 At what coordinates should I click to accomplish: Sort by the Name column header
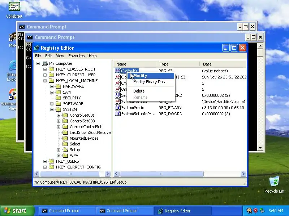(x=135, y=64)
